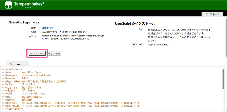Click the @grant GM.xmlHttpRequest line

22,97
